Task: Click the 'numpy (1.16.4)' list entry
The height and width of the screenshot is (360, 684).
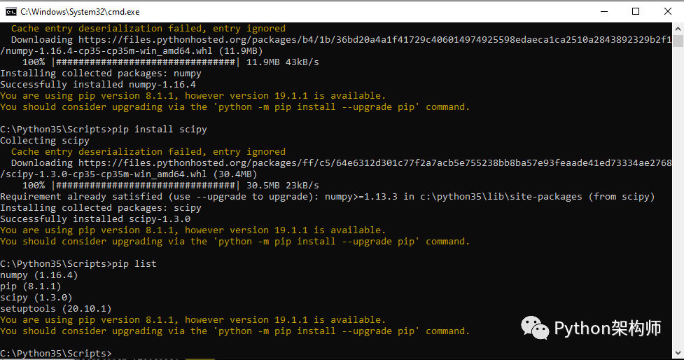Action: pos(39,275)
